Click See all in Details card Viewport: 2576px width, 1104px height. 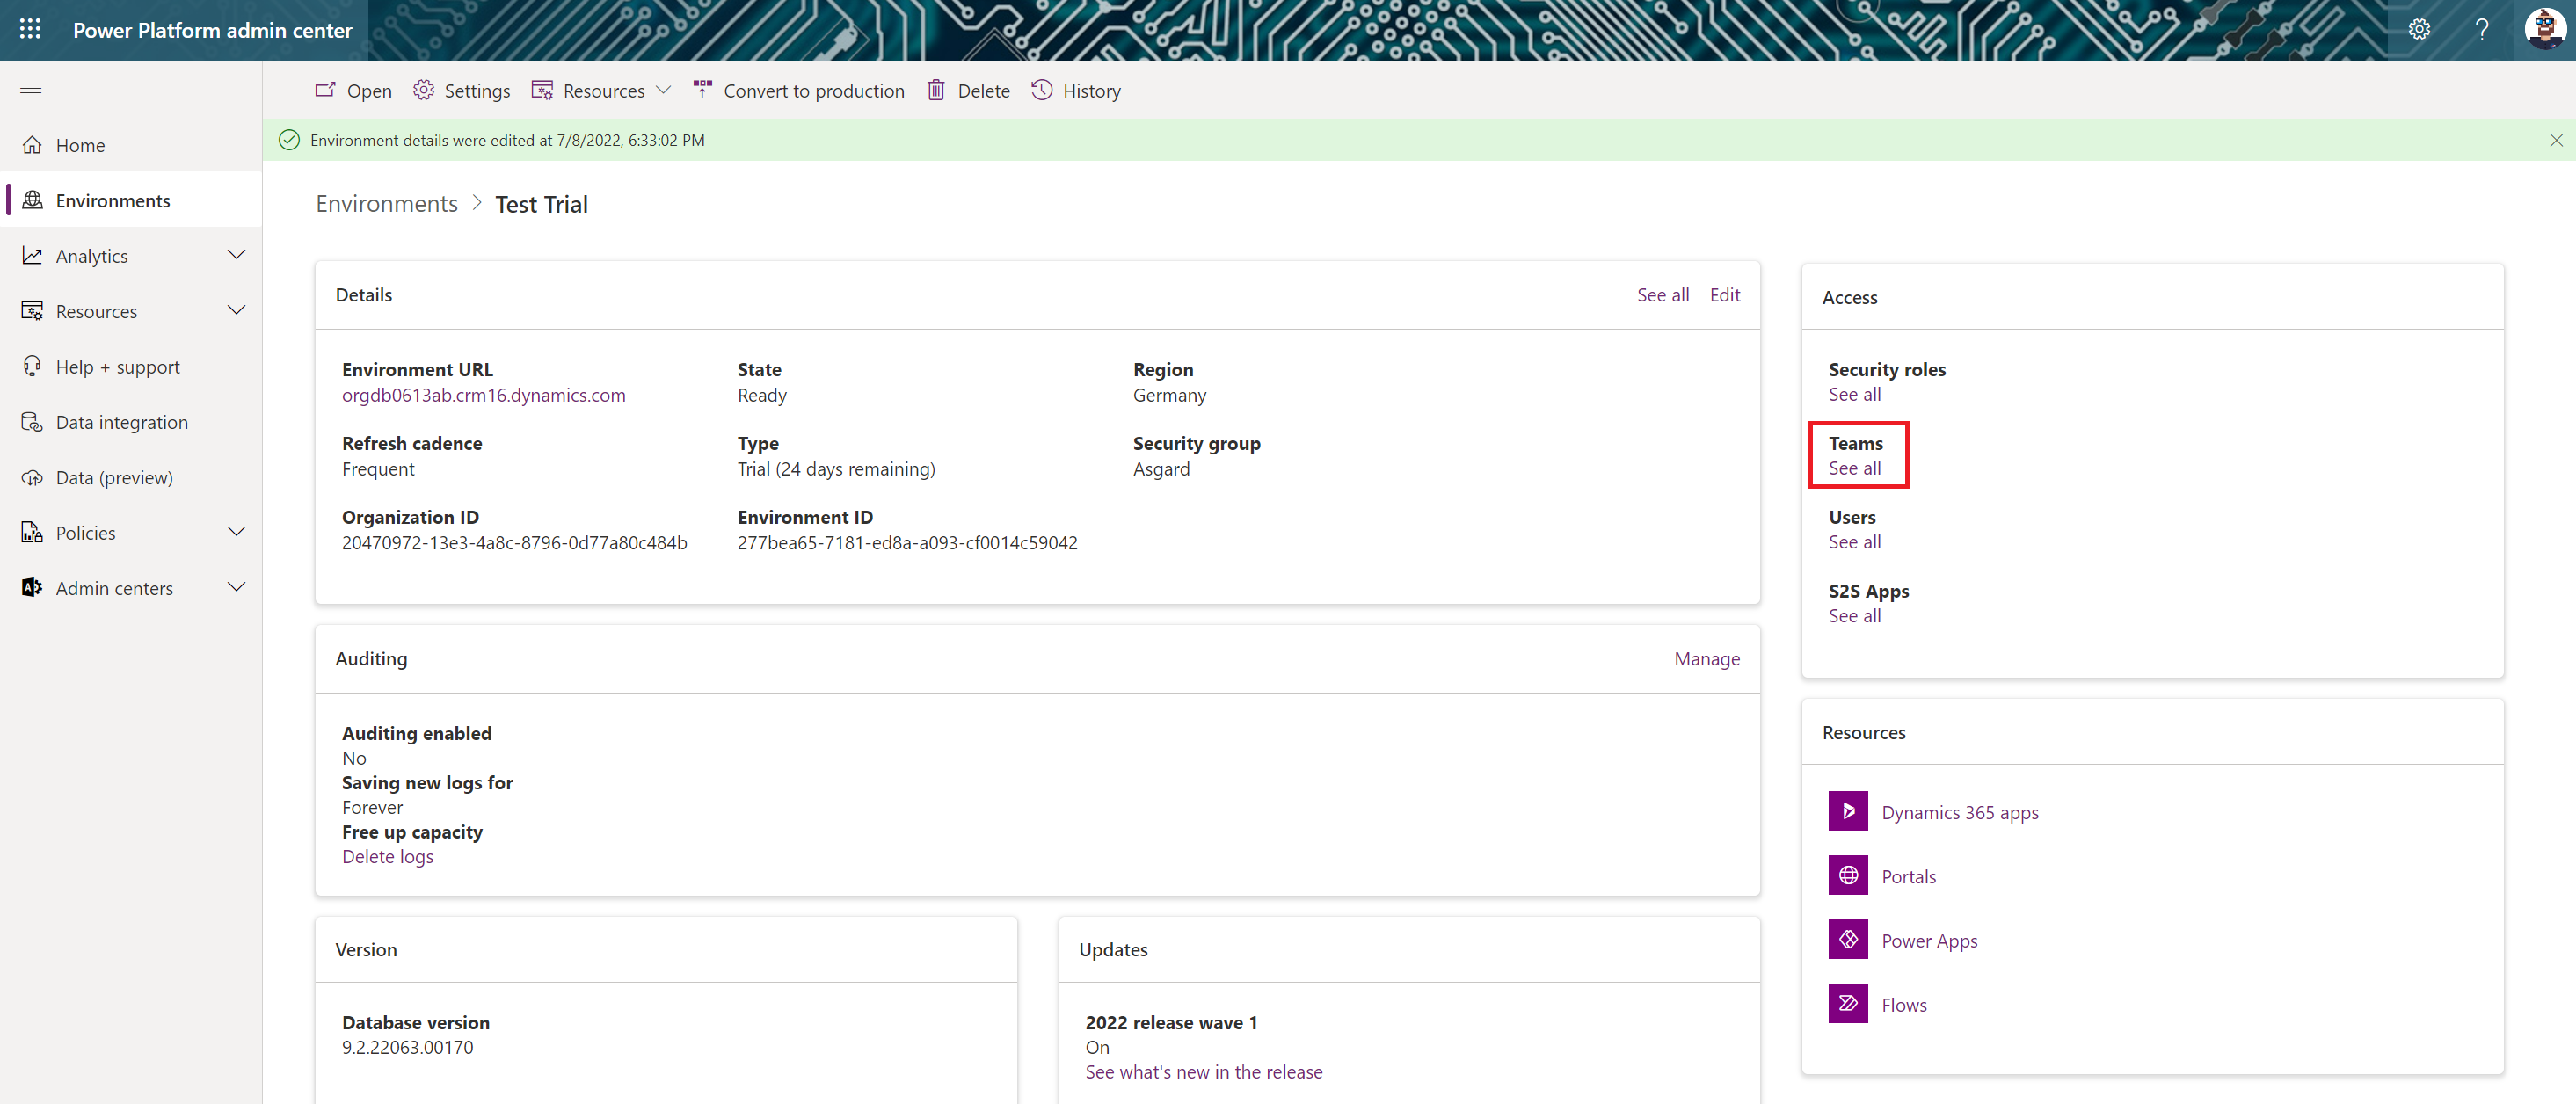point(1663,295)
